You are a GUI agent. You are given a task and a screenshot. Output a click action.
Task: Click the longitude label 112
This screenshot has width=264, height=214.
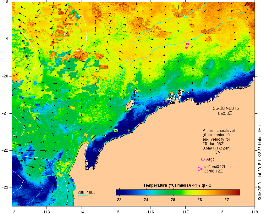(x=12, y=212)
